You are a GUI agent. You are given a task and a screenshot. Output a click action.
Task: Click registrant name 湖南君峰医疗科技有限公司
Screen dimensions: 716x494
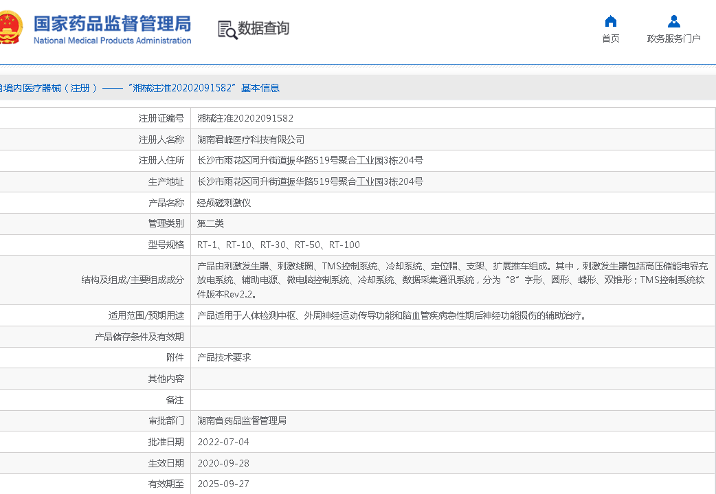[251, 139]
